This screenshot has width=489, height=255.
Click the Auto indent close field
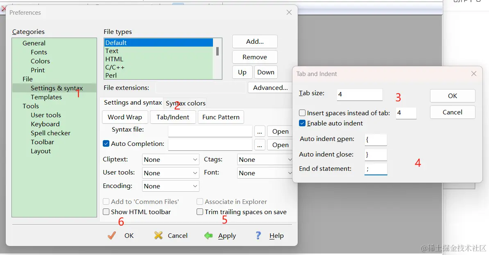click(x=376, y=155)
